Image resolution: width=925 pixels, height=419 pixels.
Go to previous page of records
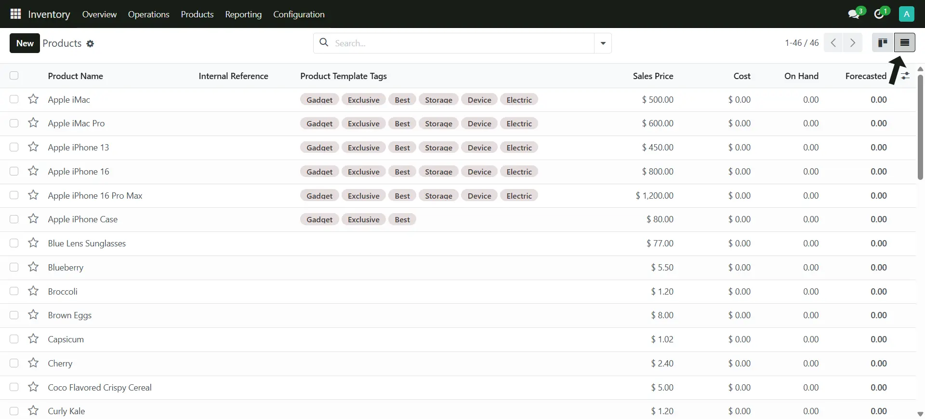[x=833, y=43]
